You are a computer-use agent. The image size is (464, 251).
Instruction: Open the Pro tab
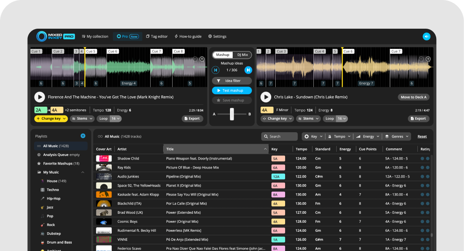[x=127, y=36]
